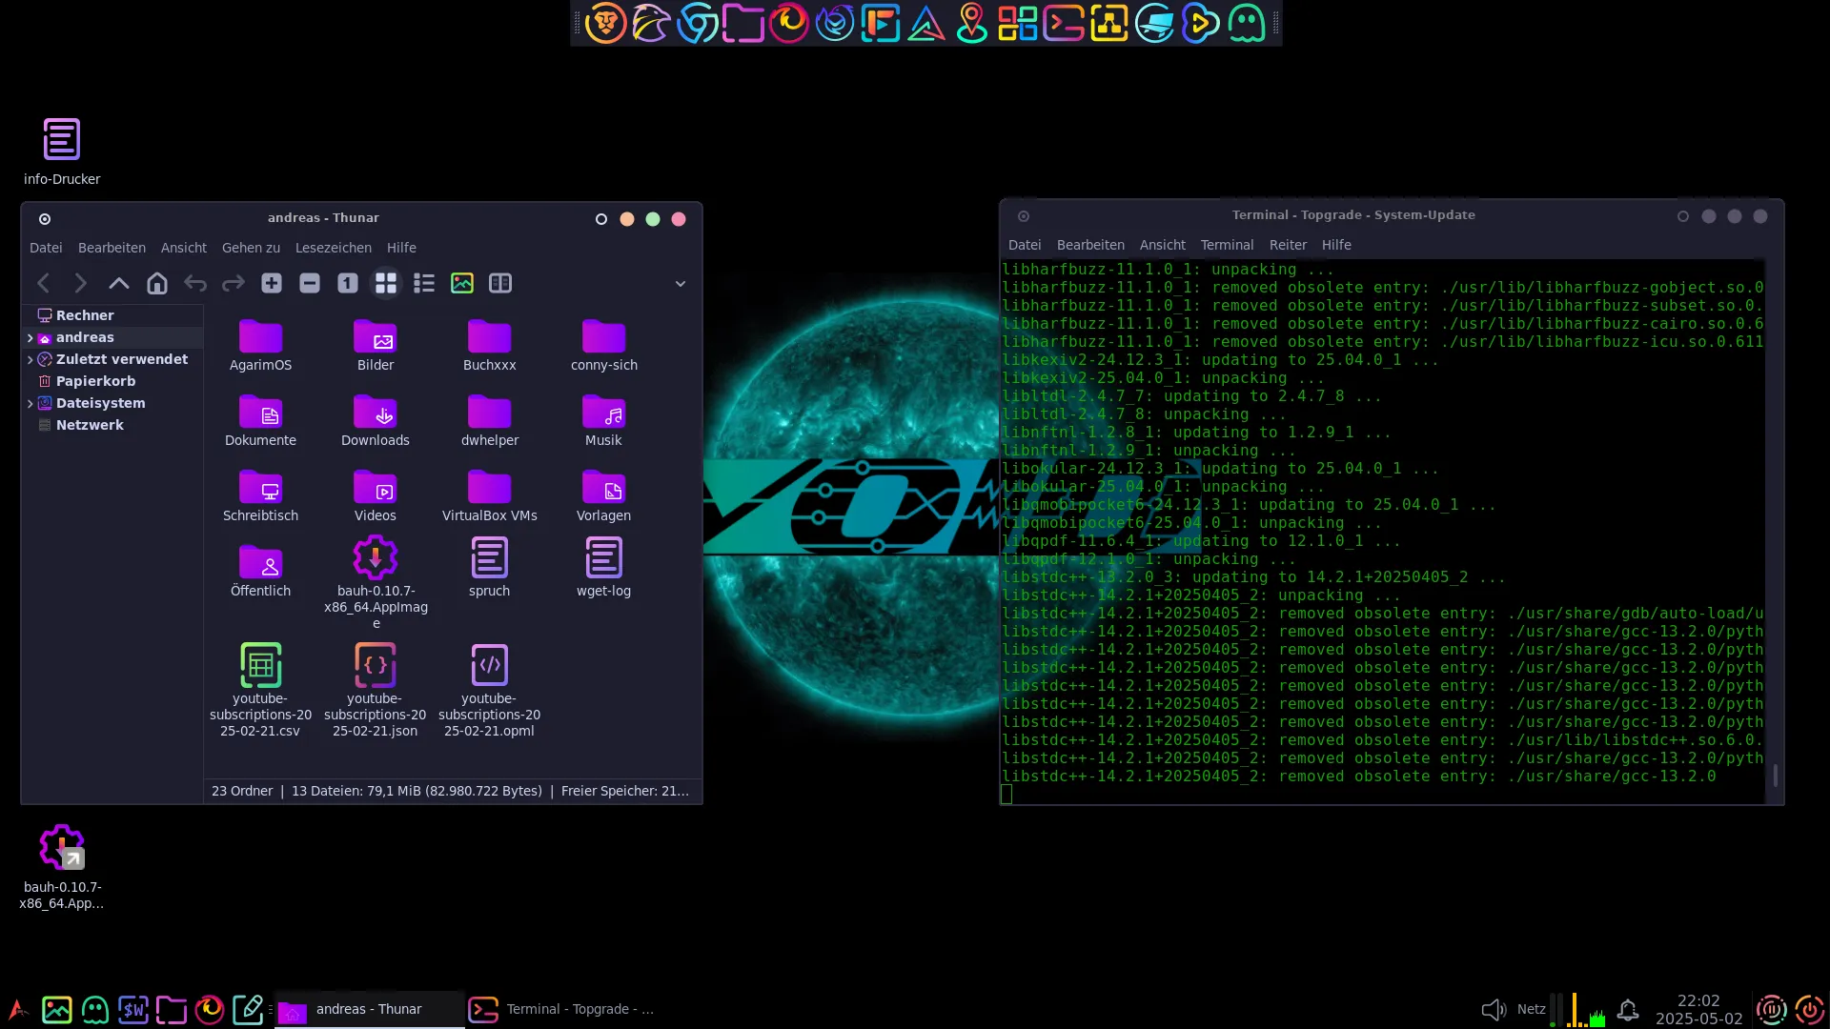Toggle split view pane
The image size is (1830, 1029).
(x=500, y=283)
